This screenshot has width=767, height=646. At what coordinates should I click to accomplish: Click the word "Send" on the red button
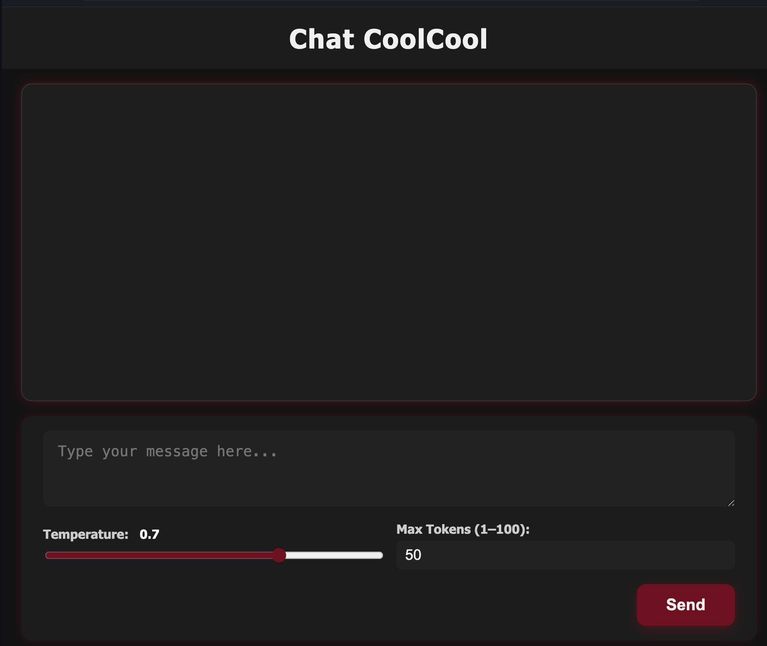click(x=685, y=605)
